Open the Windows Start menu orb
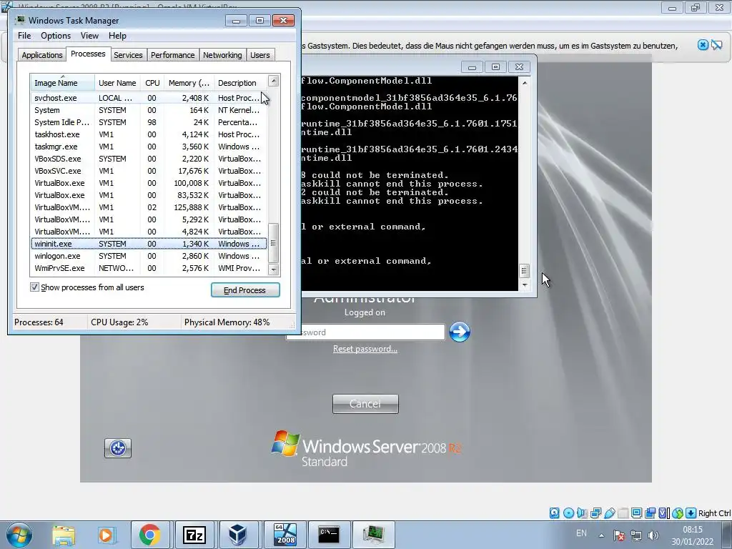The height and width of the screenshot is (549, 732). [19, 535]
